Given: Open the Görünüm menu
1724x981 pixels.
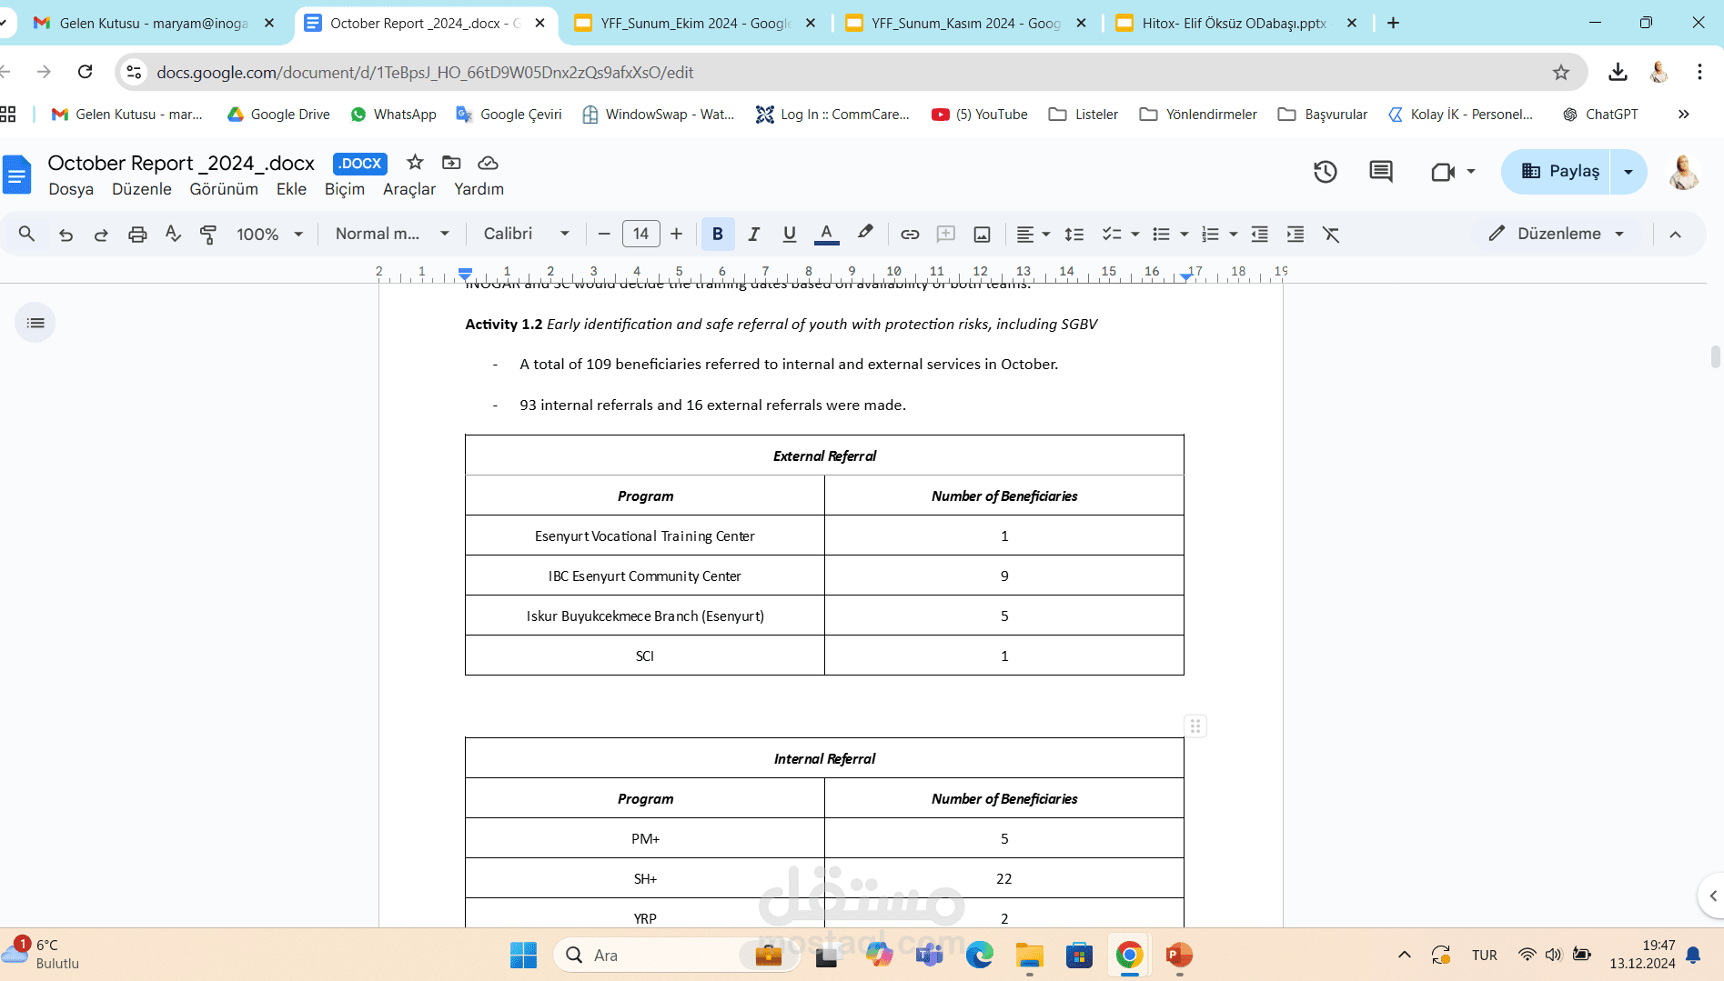Looking at the screenshot, I should [224, 189].
